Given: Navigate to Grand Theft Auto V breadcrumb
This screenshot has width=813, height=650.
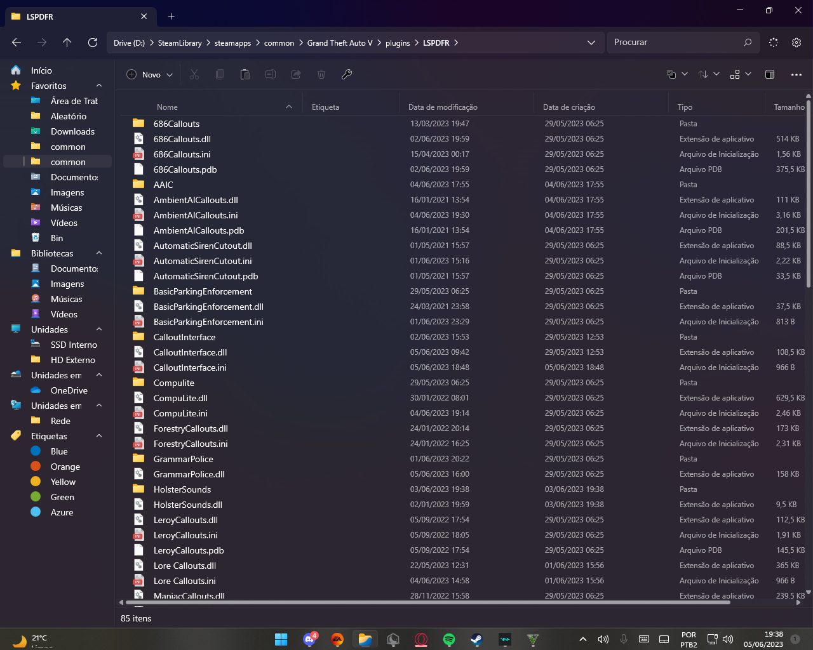Looking at the screenshot, I should click(x=340, y=43).
